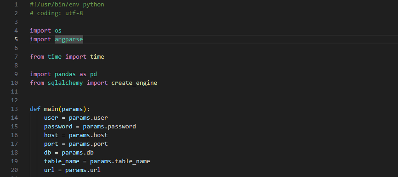Click 'params.port' on line 17
The height and width of the screenshot is (177, 398).
click(88, 144)
